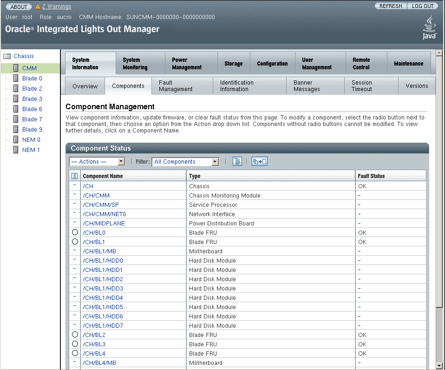Click the paginate/scroll toggle icon
445x370 pixels.
259,162
